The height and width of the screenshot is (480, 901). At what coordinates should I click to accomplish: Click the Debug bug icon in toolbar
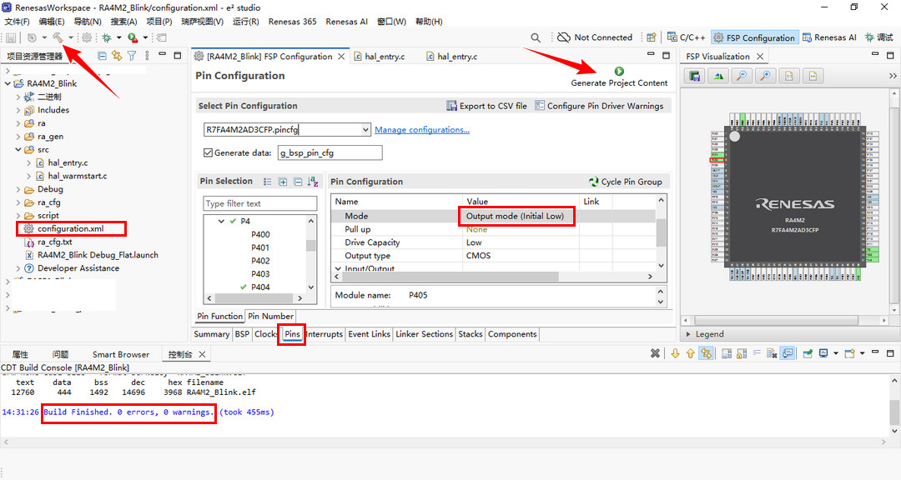[x=106, y=37]
